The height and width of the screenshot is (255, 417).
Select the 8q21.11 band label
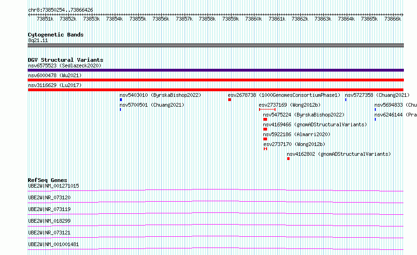click(38, 40)
